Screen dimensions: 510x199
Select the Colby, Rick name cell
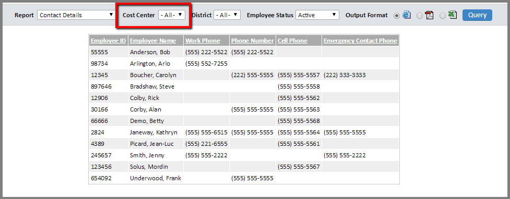(156, 98)
